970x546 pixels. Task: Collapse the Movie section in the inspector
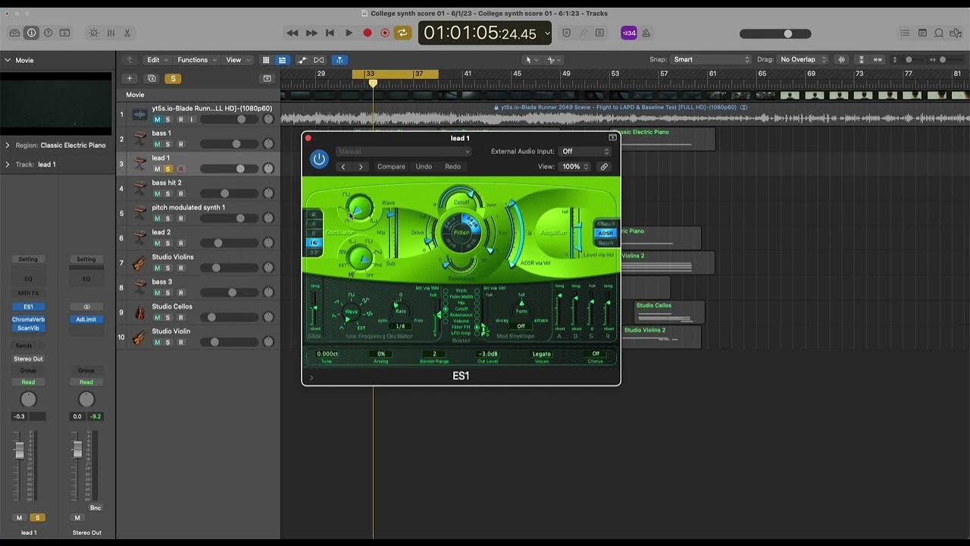(8, 60)
